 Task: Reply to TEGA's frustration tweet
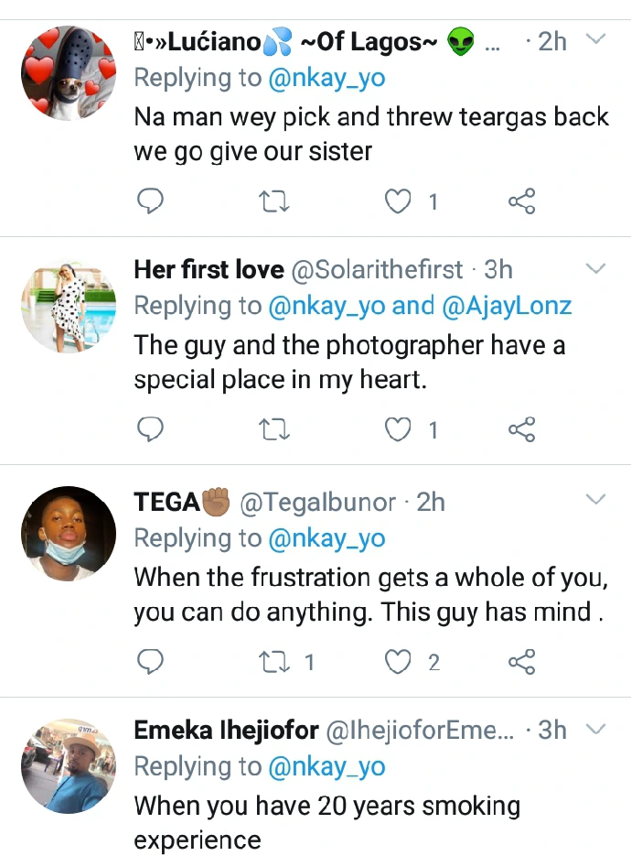tap(149, 661)
